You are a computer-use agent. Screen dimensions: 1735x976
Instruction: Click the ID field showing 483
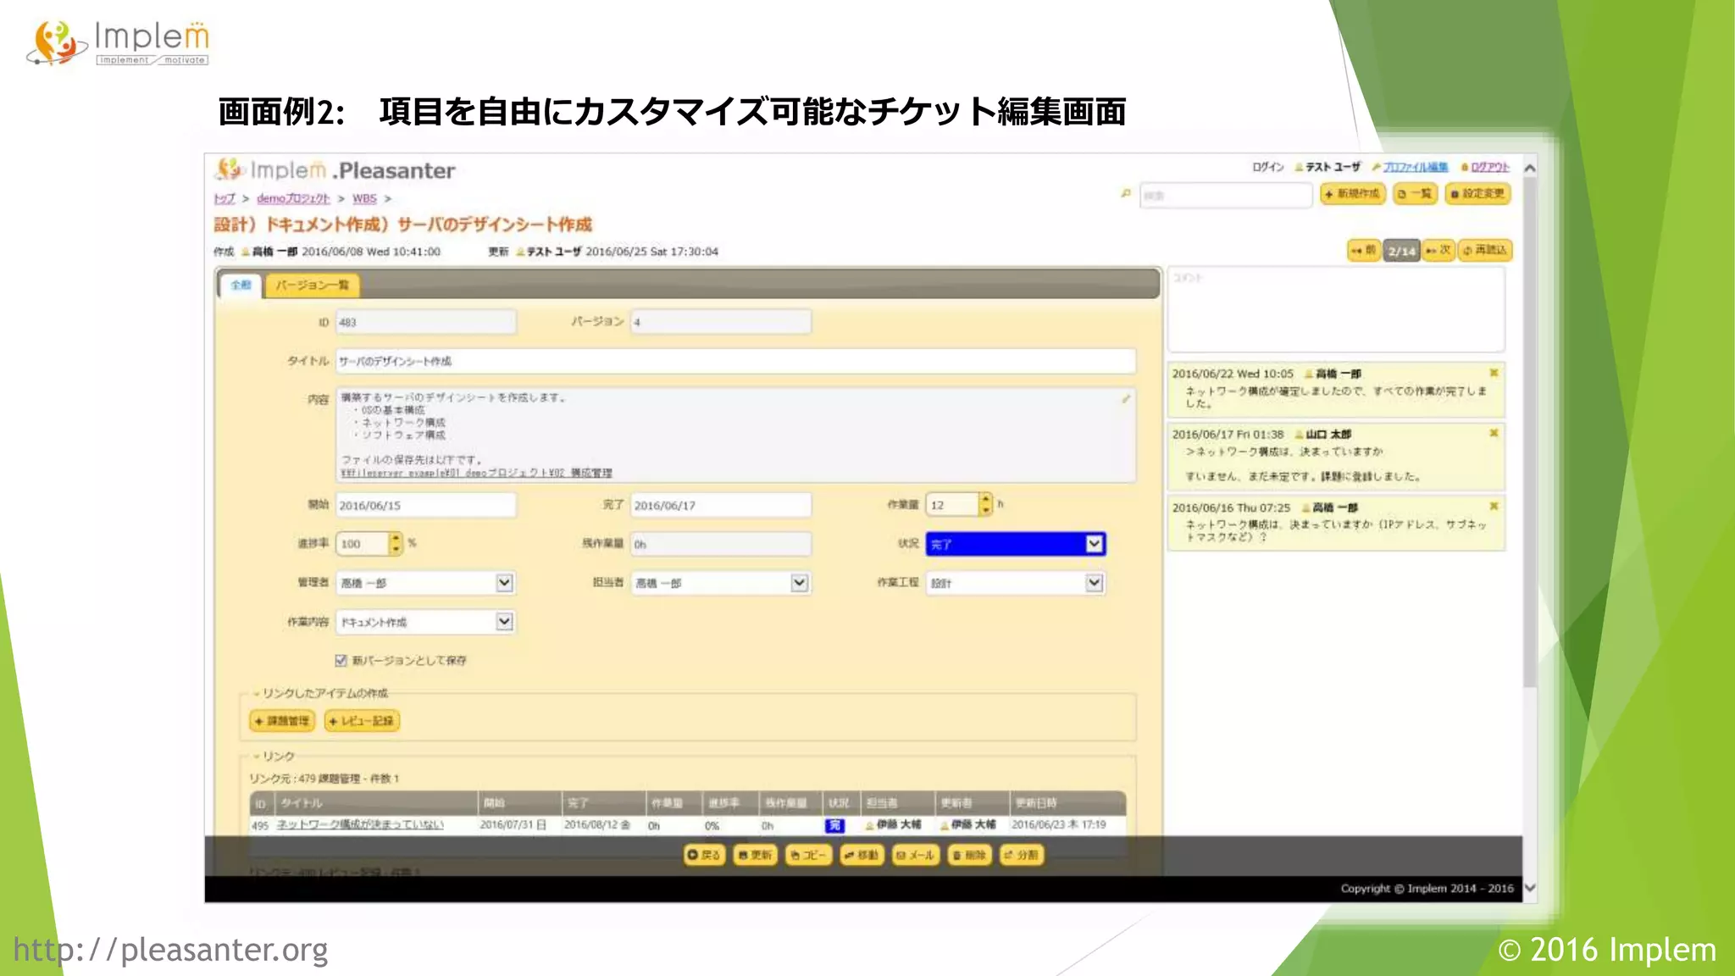point(425,323)
